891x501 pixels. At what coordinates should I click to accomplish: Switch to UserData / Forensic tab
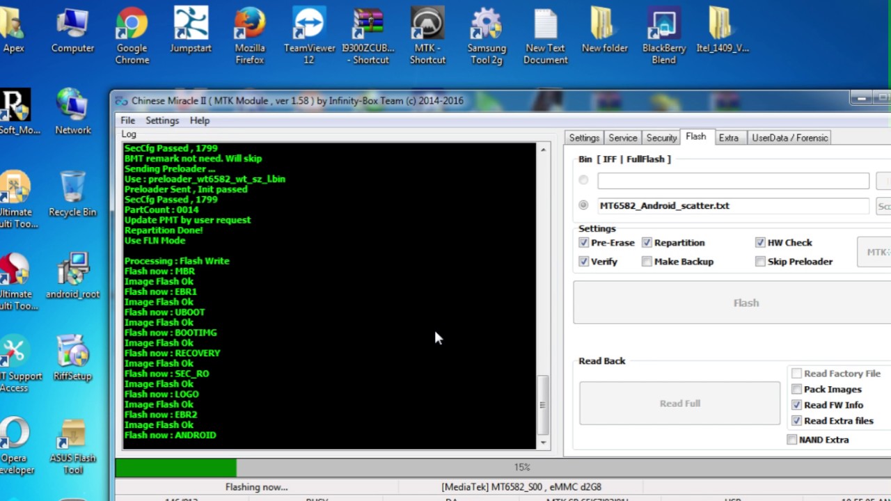pos(789,138)
